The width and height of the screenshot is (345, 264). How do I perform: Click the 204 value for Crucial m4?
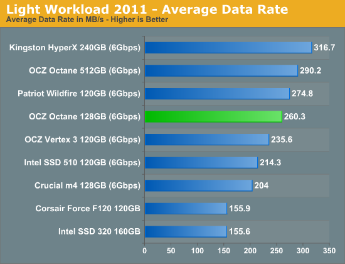pyautogui.click(x=262, y=185)
